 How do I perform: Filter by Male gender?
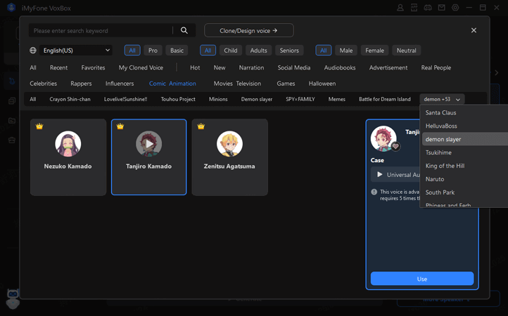[346, 51]
